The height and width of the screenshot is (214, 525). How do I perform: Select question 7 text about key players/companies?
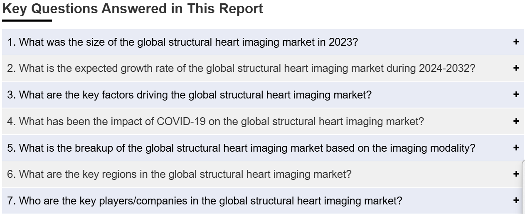205,201
